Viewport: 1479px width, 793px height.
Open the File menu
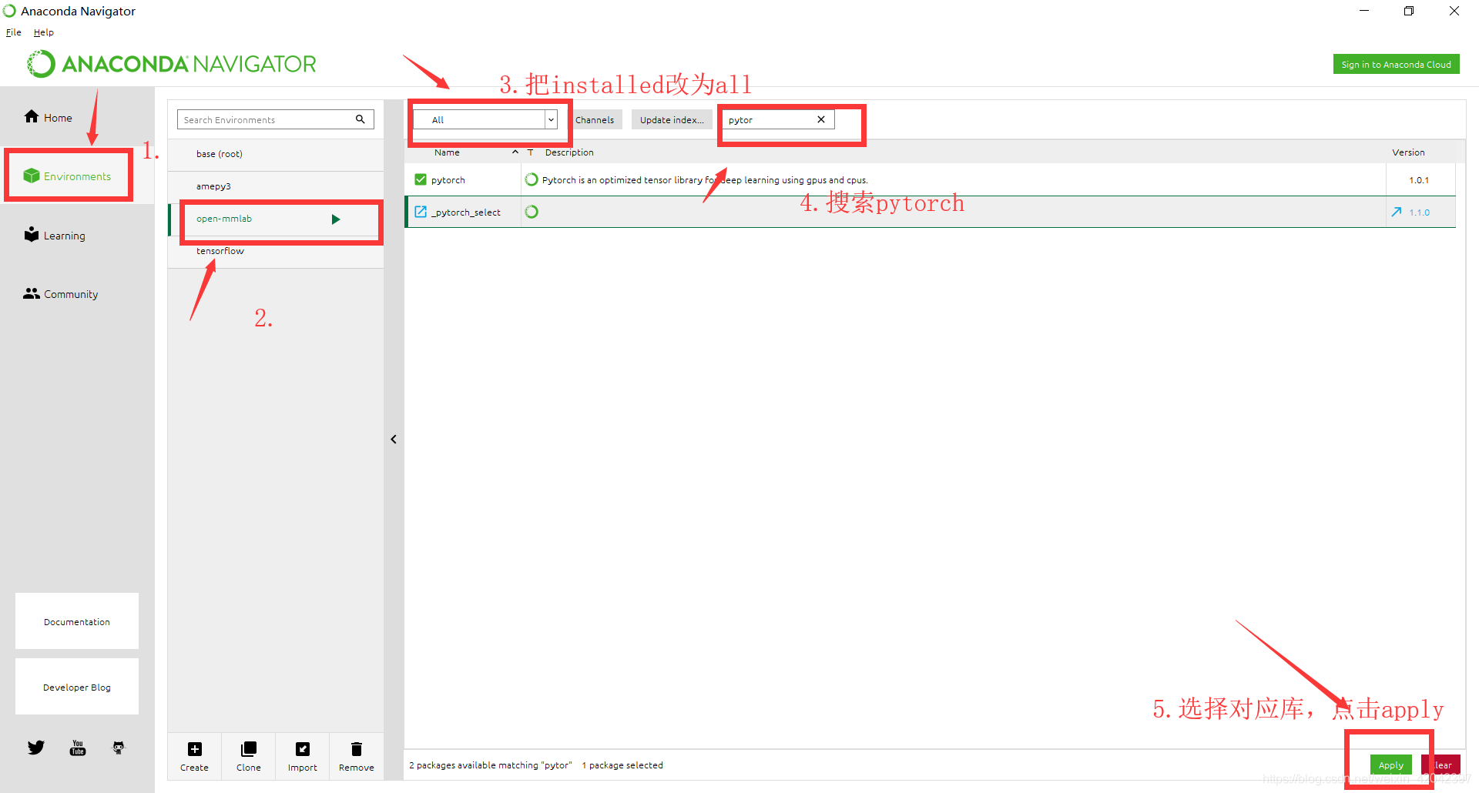[14, 32]
